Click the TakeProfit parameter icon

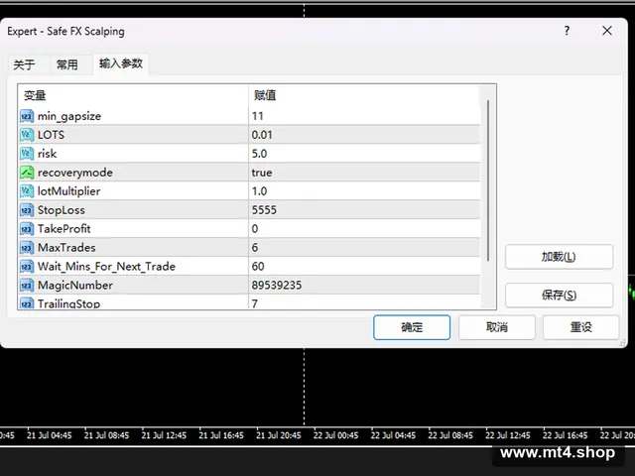(x=27, y=229)
